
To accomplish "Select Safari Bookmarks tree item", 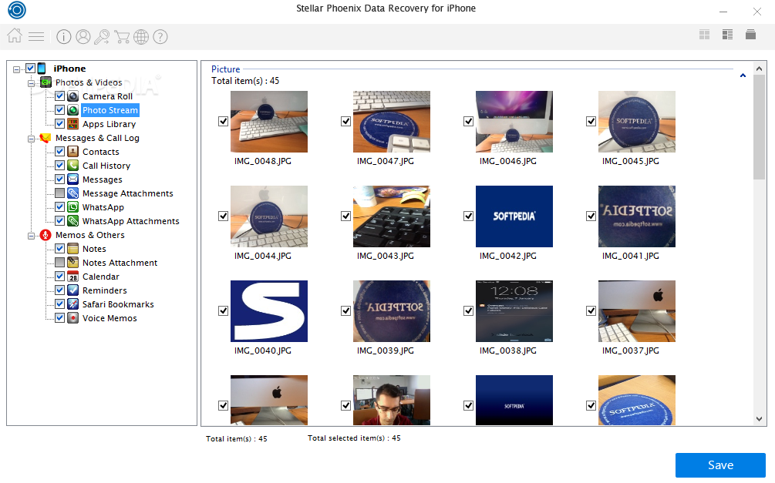I will point(118,304).
